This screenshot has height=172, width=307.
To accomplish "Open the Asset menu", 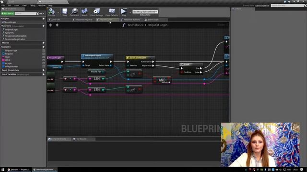I will (x=17, y=5).
